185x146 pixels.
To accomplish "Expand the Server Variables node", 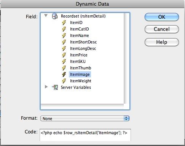I will (46, 87).
